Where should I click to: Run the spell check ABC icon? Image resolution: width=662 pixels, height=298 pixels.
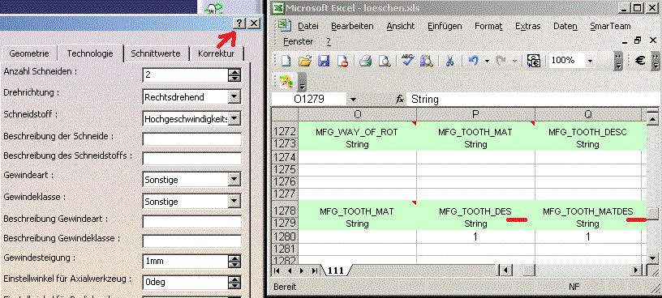(407, 60)
